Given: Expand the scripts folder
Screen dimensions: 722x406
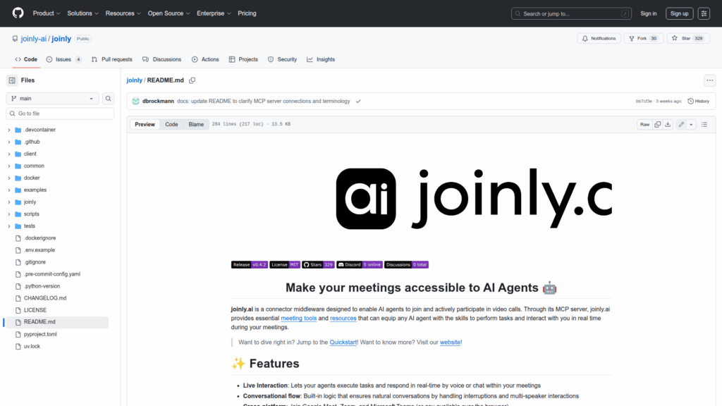Looking at the screenshot, I should coord(9,214).
